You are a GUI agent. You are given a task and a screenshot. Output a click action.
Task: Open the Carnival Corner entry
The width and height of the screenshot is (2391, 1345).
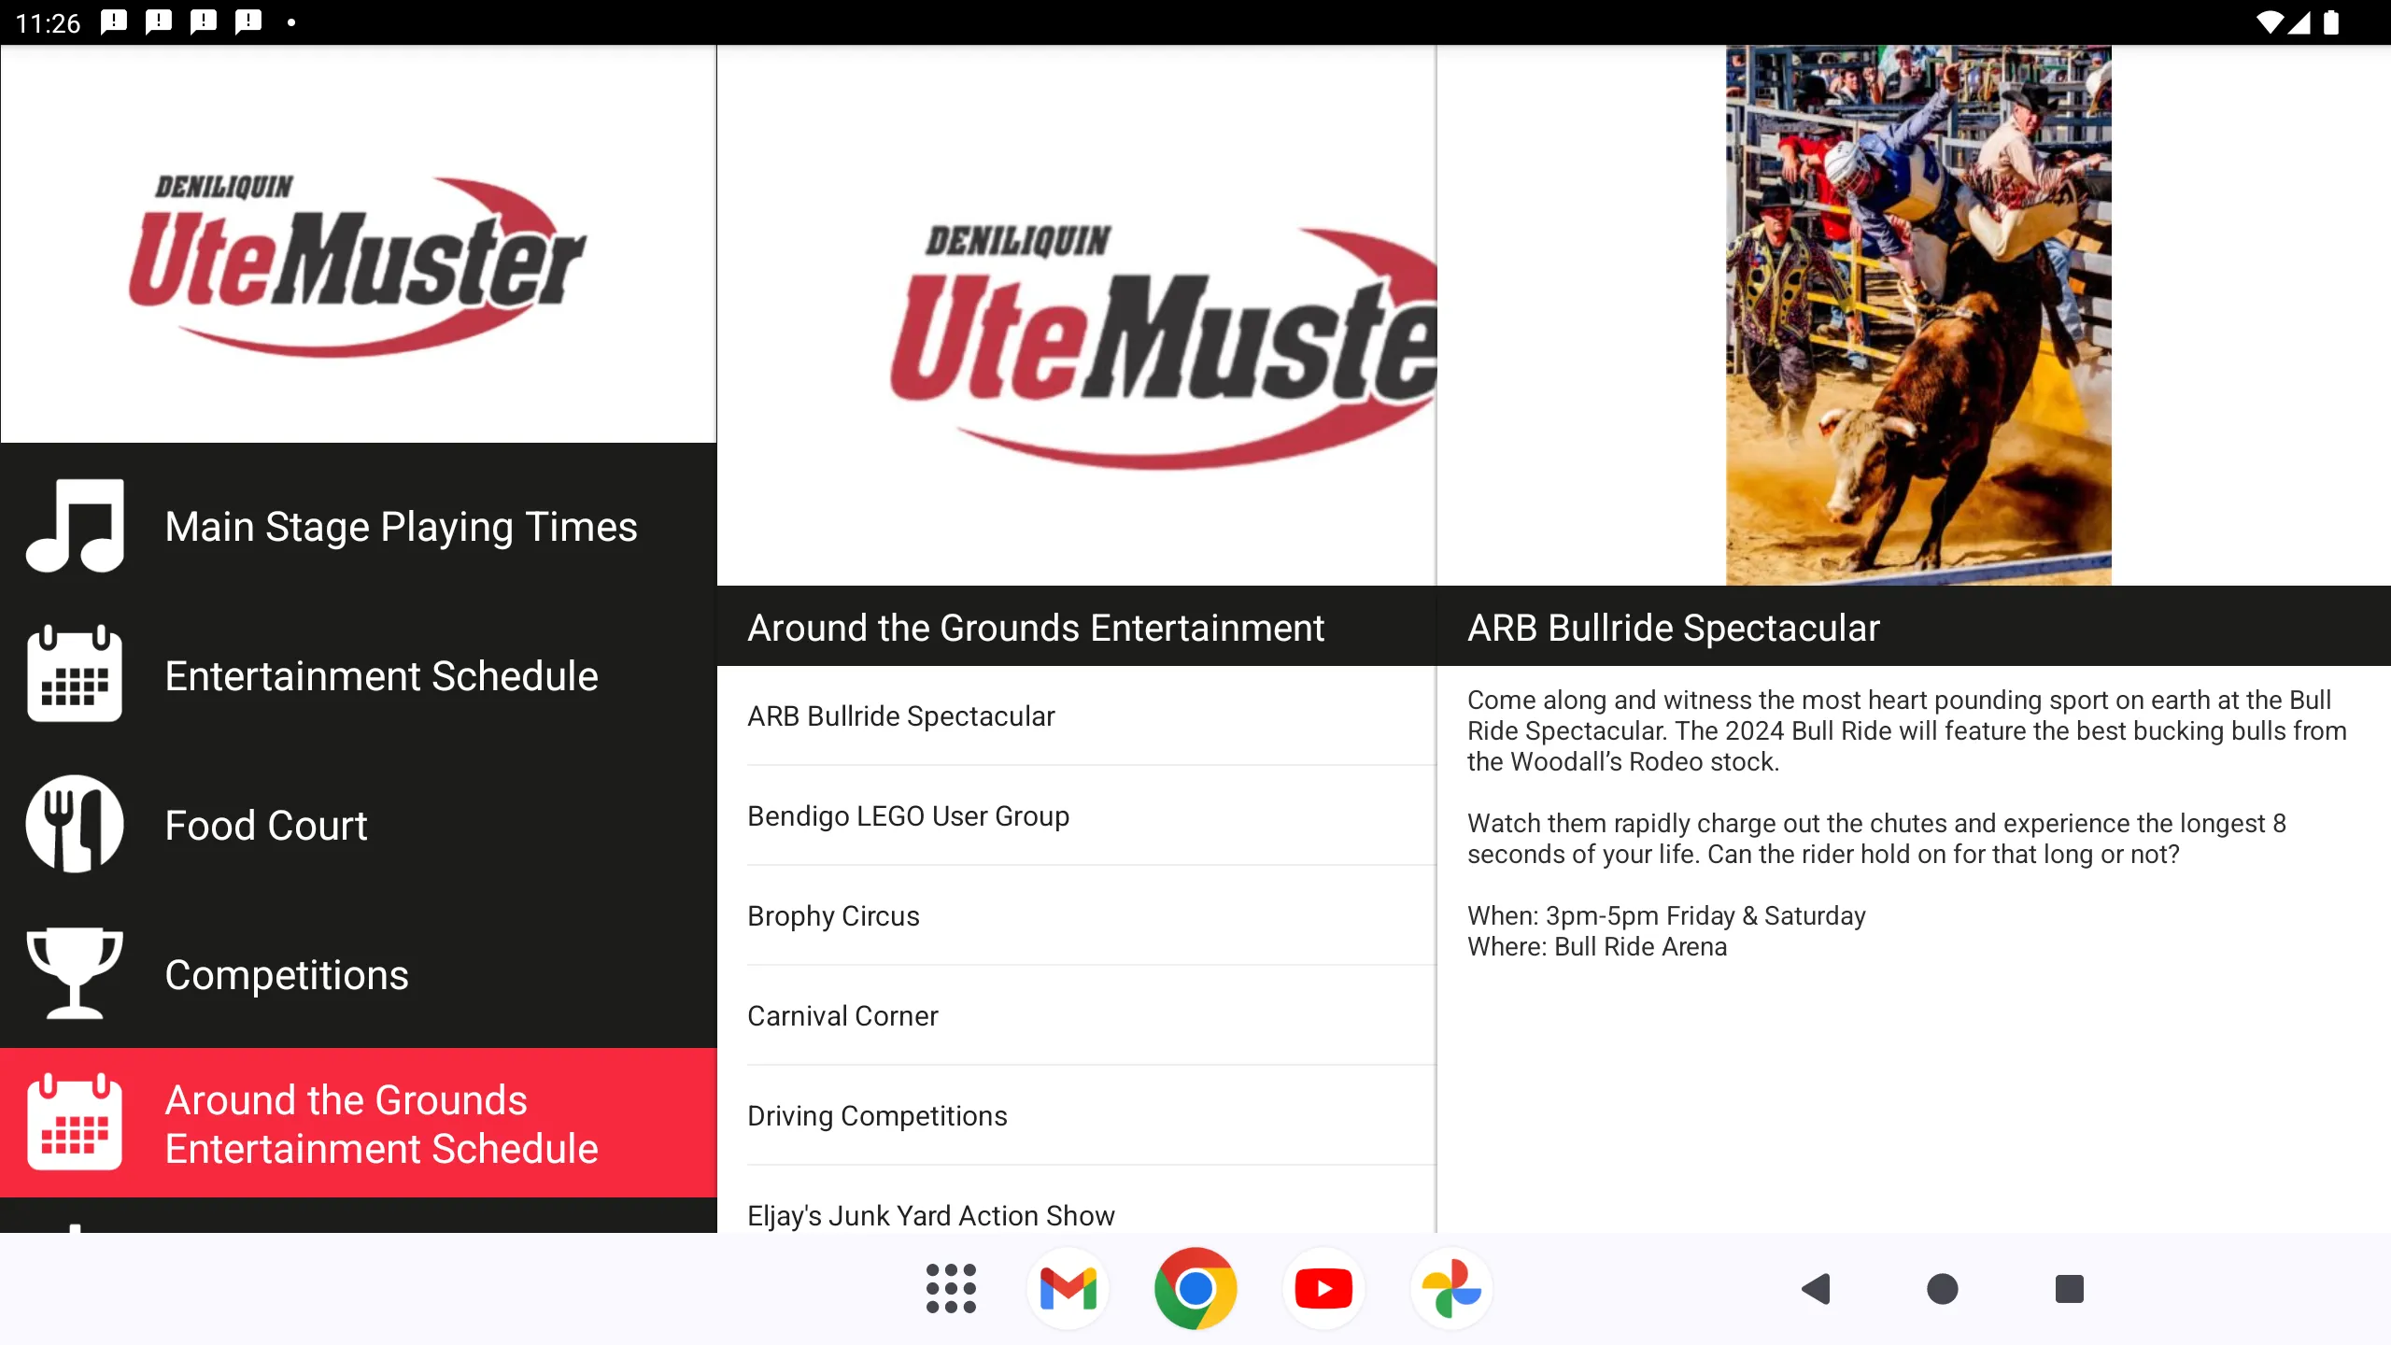(x=1076, y=1016)
